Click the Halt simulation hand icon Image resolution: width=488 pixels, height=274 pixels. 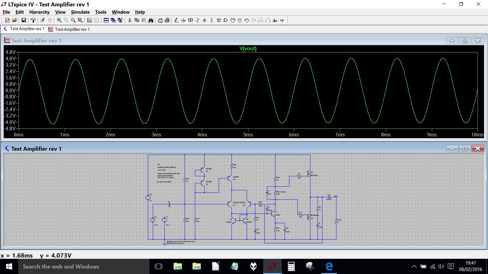[49, 20]
